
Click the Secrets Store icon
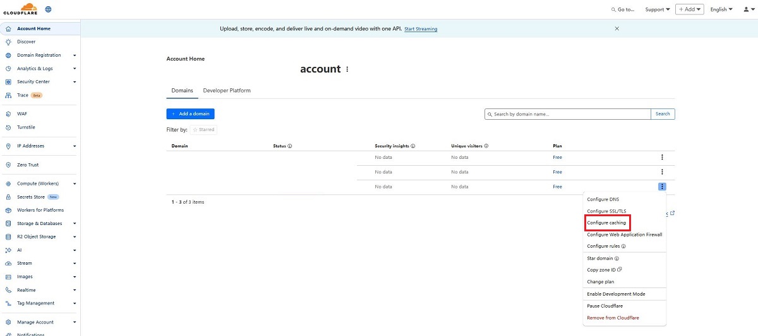point(8,197)
